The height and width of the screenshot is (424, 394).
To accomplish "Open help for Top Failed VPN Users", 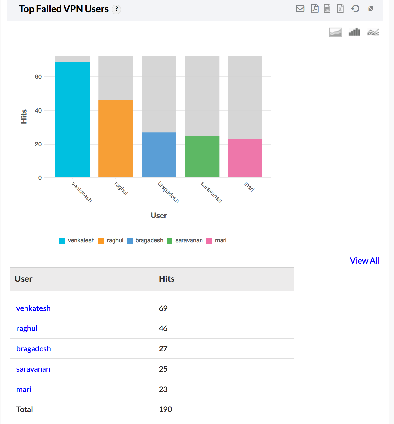I will (x=116, y=9).
